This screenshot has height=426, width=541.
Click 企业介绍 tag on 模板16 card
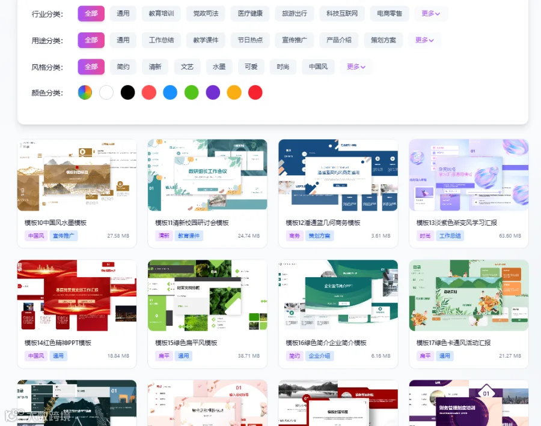click(320, 356)
